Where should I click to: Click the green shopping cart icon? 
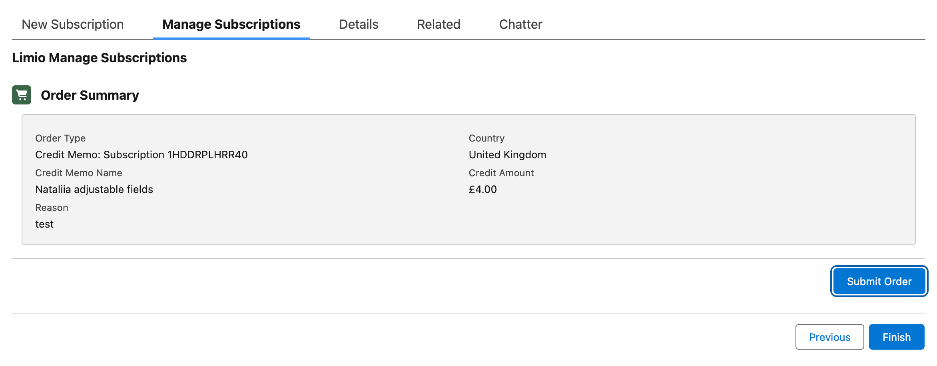(x=22, y=95)
